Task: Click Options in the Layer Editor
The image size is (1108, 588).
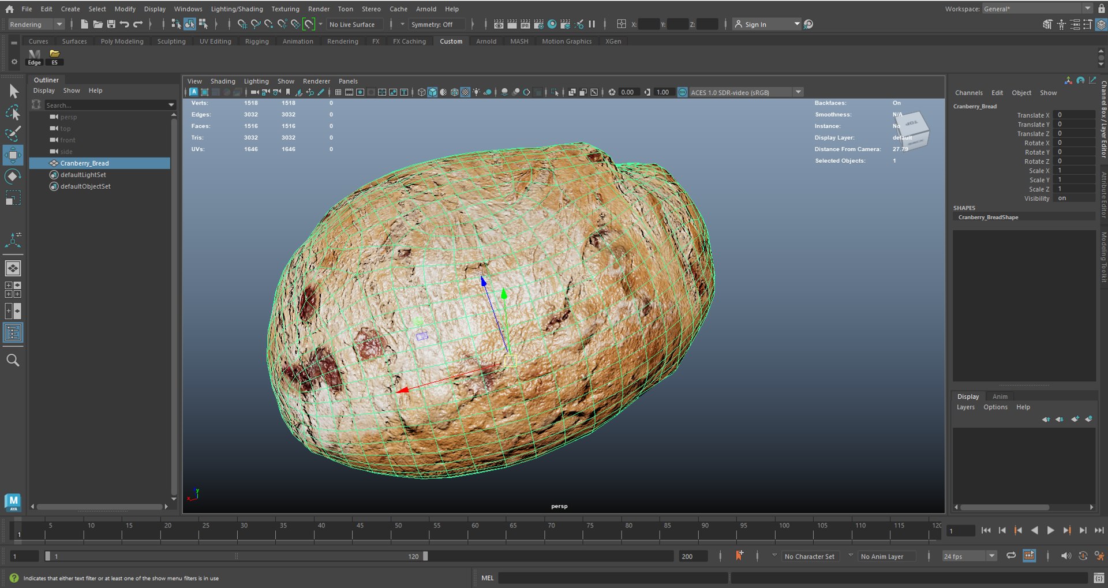Action: click(995, 407)
